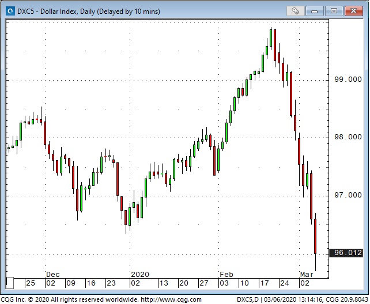
Task: Click the http://www.cqg.com link text
Action: pyautogui.click(x=171, y=299)
